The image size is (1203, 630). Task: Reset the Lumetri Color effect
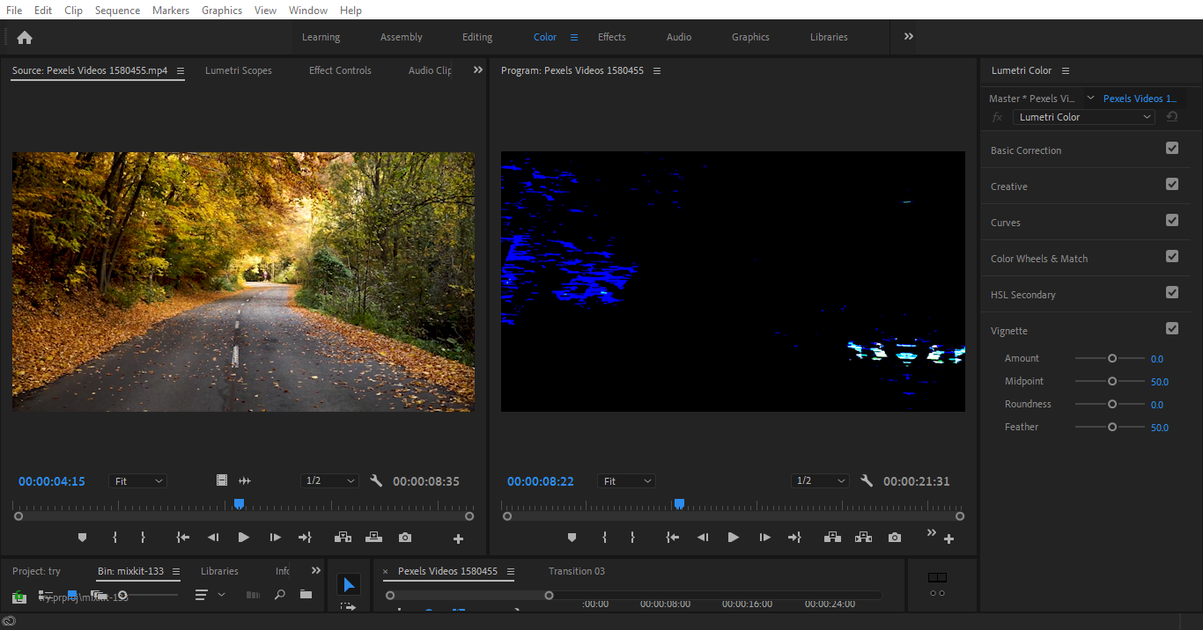[x=1172, y=117]
